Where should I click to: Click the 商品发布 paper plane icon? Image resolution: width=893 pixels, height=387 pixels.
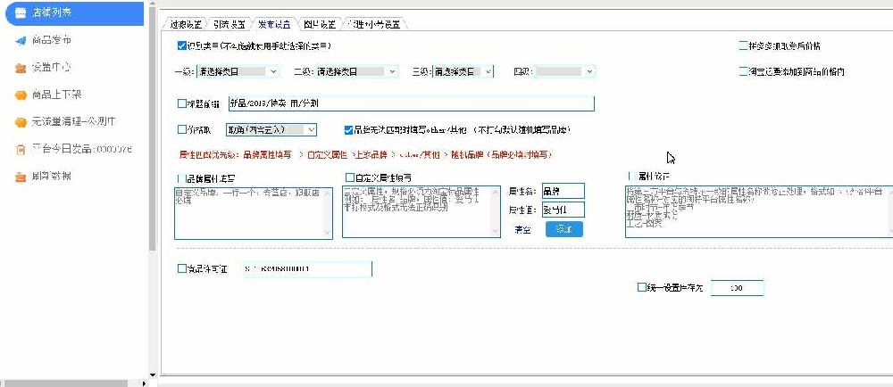(x=21, y=40)
